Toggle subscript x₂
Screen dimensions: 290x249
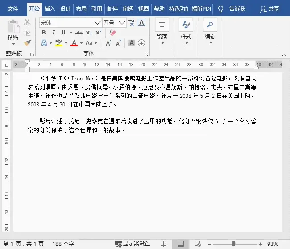89,33
